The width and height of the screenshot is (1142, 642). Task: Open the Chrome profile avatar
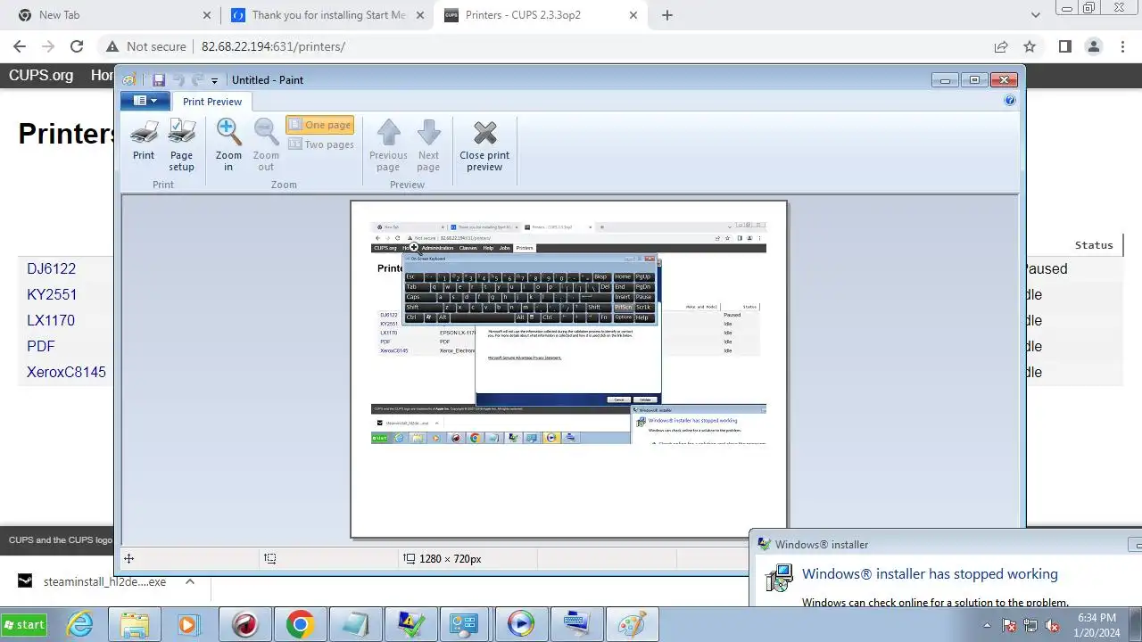pos(1094,46)
